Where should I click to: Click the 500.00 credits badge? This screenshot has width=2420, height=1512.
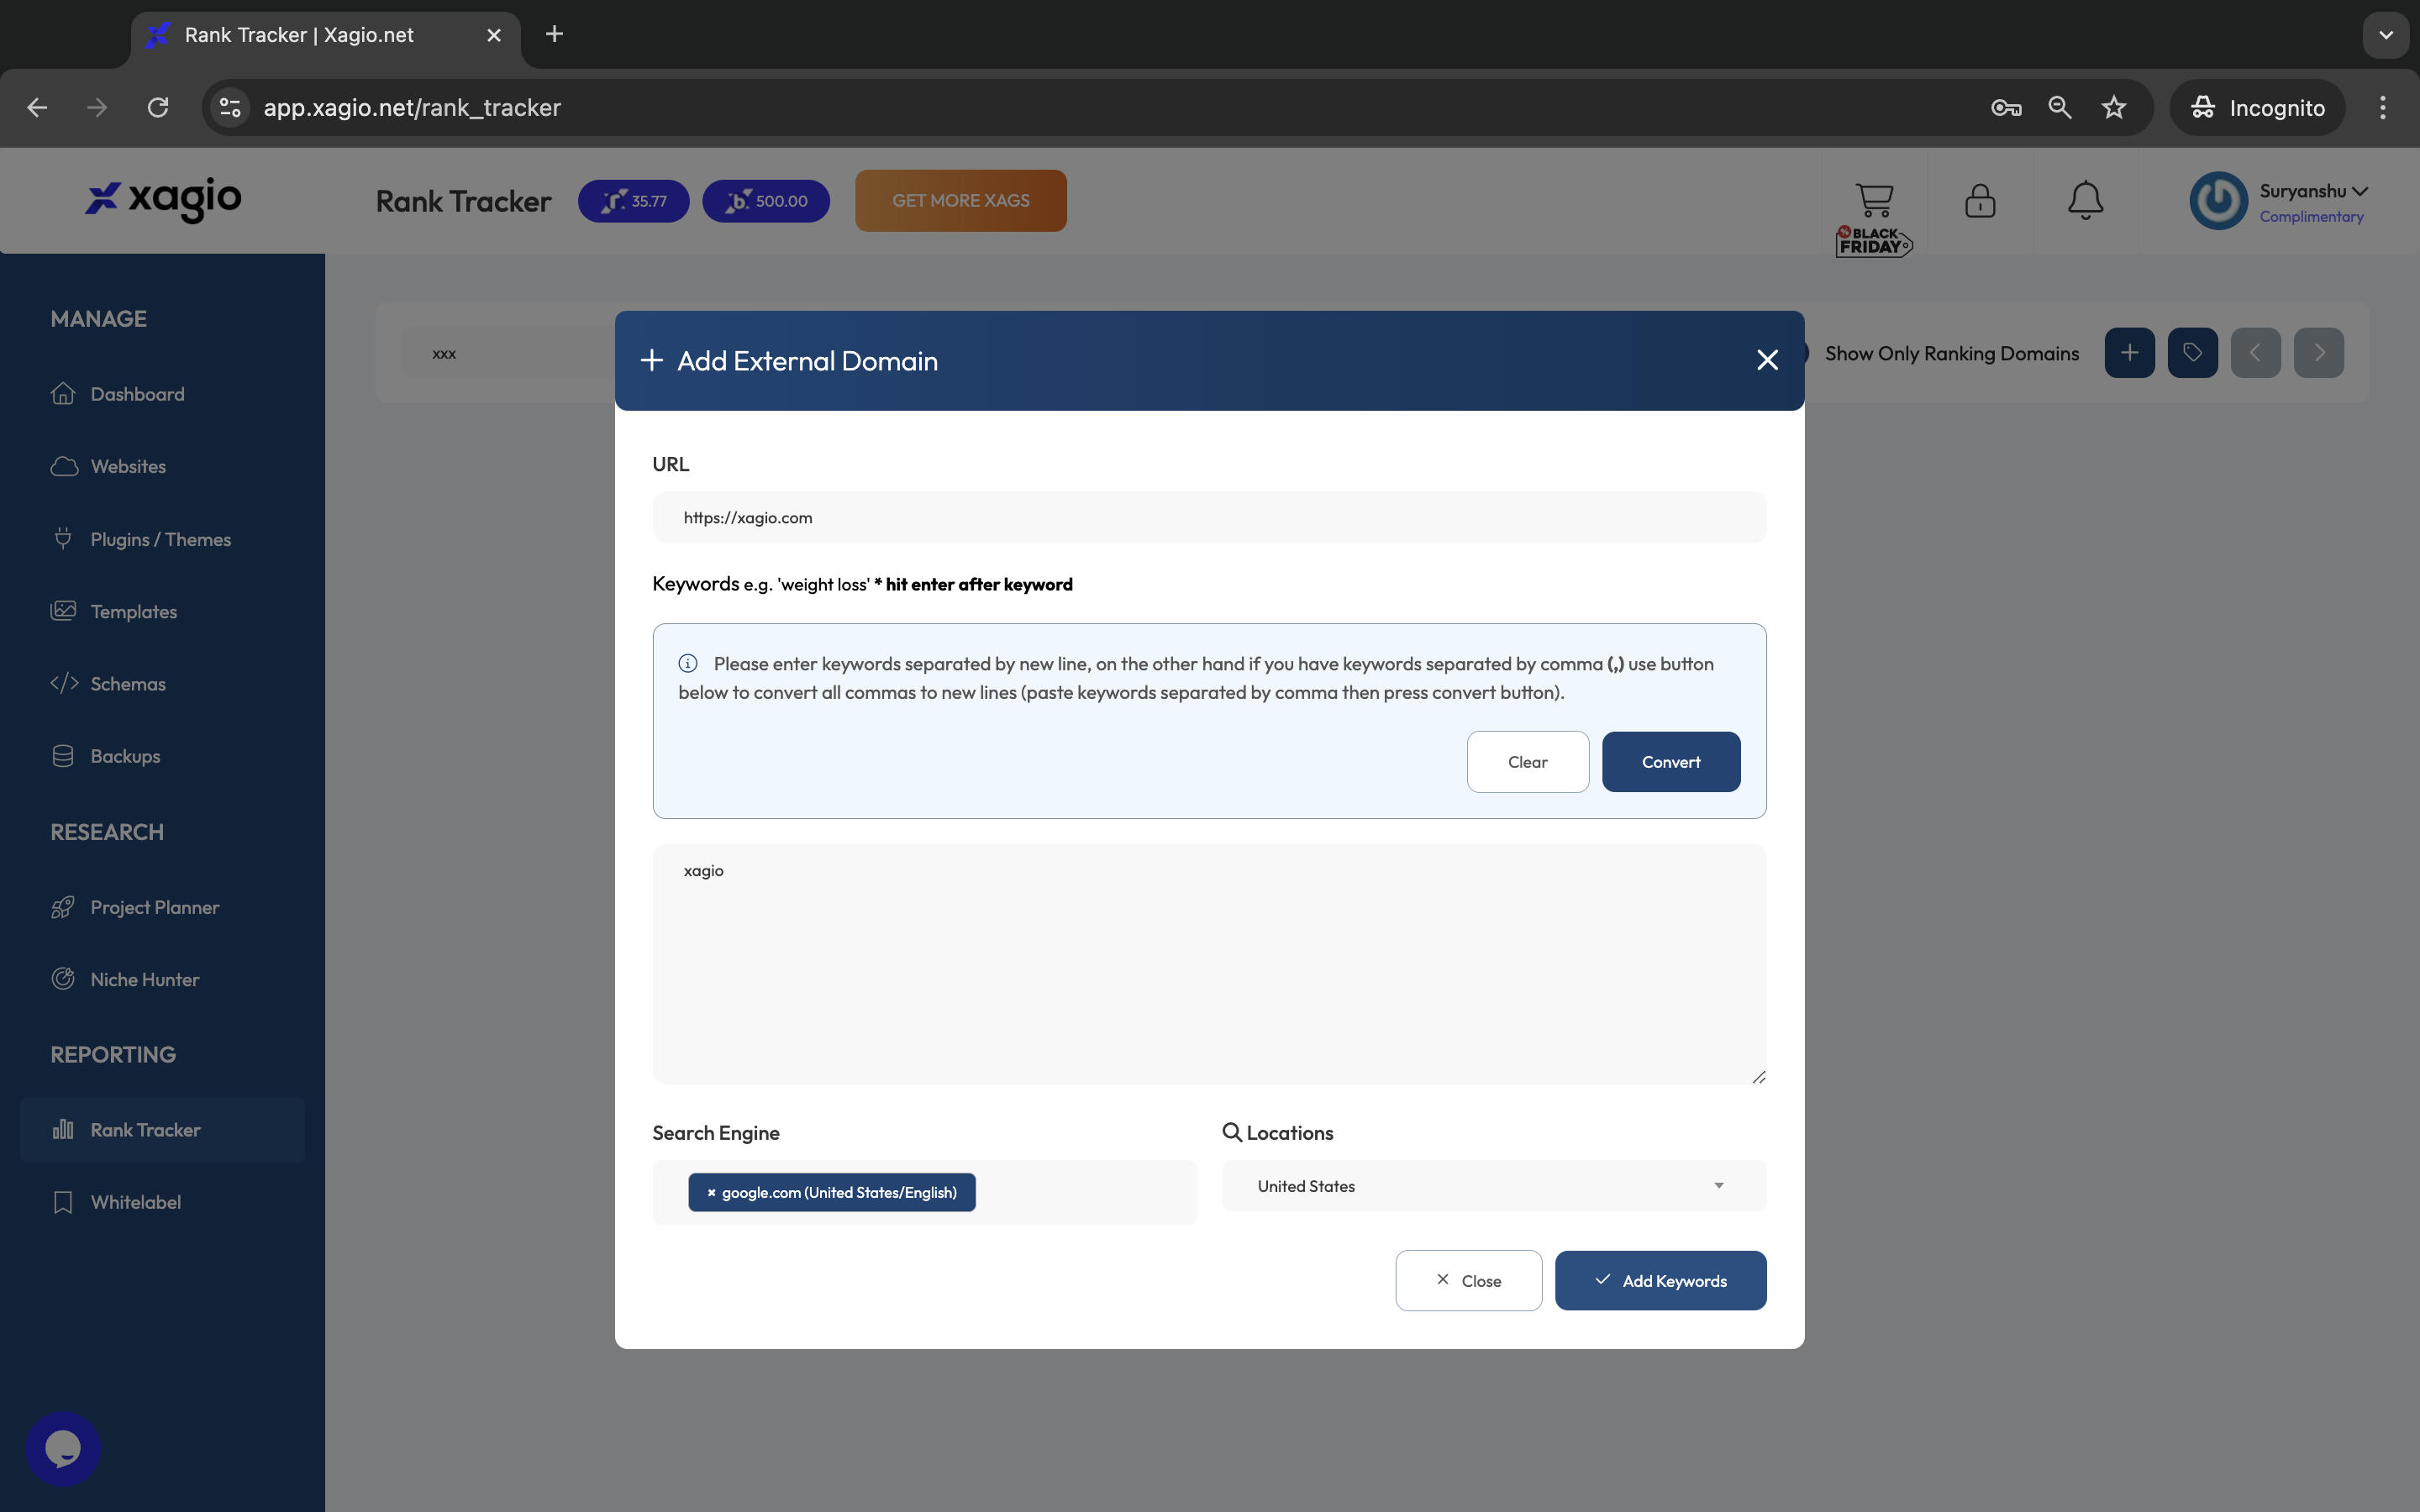click(x=766, y=201)
